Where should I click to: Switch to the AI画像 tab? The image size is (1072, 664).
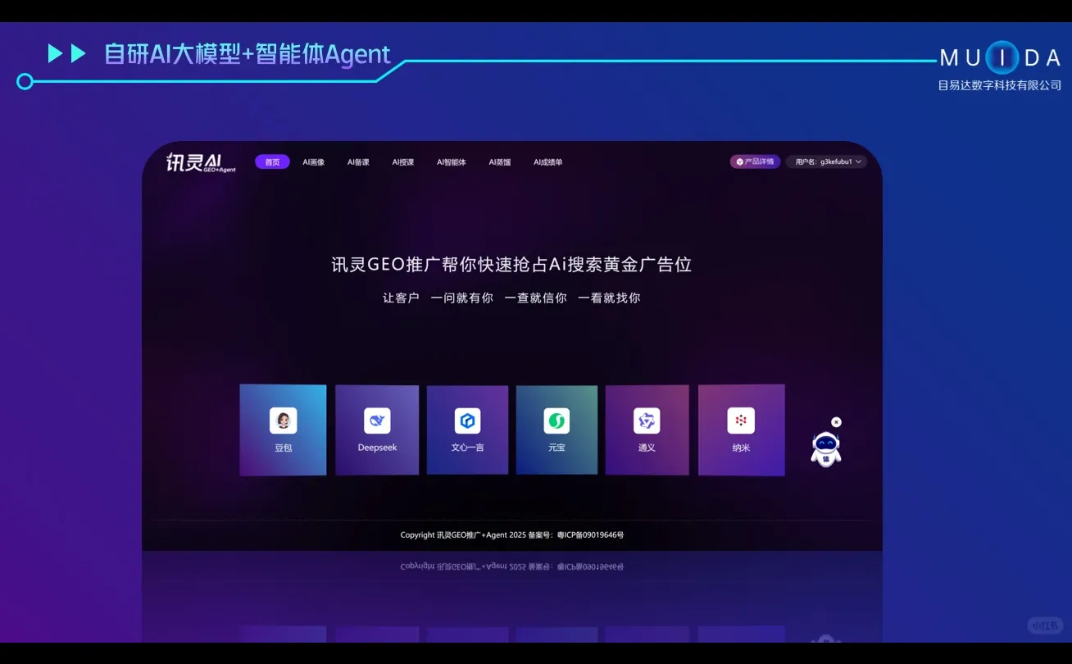[x=314, y=161]
